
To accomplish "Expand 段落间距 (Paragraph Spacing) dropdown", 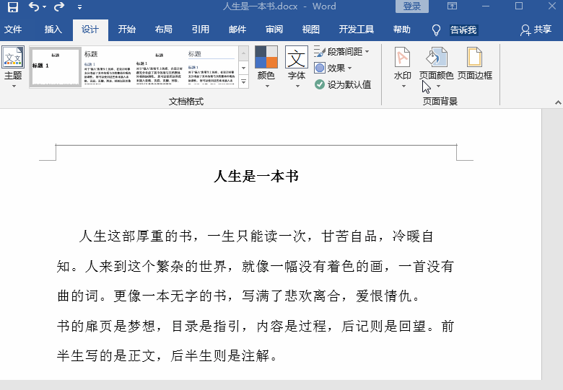I will (342, 52).
